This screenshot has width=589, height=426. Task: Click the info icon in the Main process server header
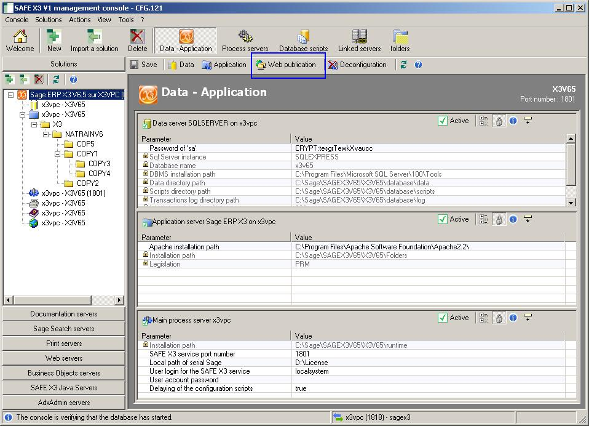point(513,318)
